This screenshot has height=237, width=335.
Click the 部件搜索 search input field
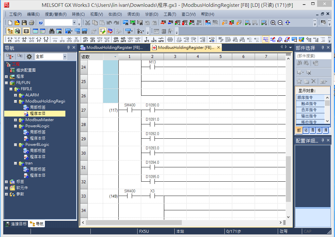click(313, 56)
